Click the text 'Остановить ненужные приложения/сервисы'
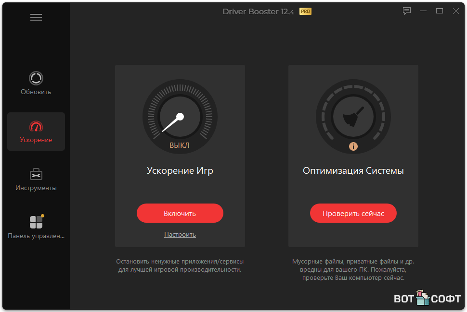Viewport: 467px width, 312px height. [x=180, y=262]
